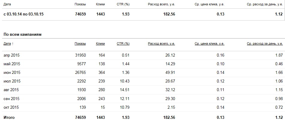Select the авг 2015 row label
Image resolution: width=285 pixels, height=123 pixels.
point(11,90)
